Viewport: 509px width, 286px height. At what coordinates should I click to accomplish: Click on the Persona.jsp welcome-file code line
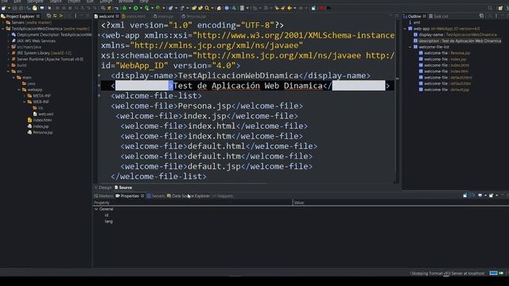[207, 106]
